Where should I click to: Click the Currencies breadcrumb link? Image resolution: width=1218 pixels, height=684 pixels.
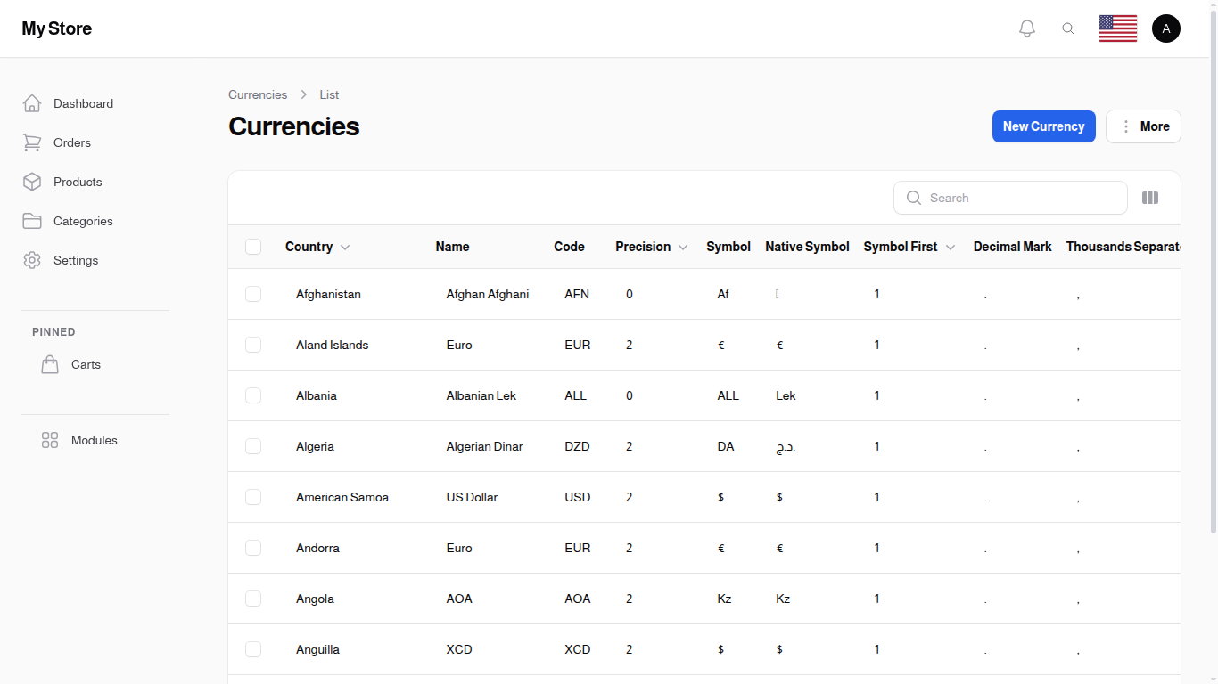point(258,94)
